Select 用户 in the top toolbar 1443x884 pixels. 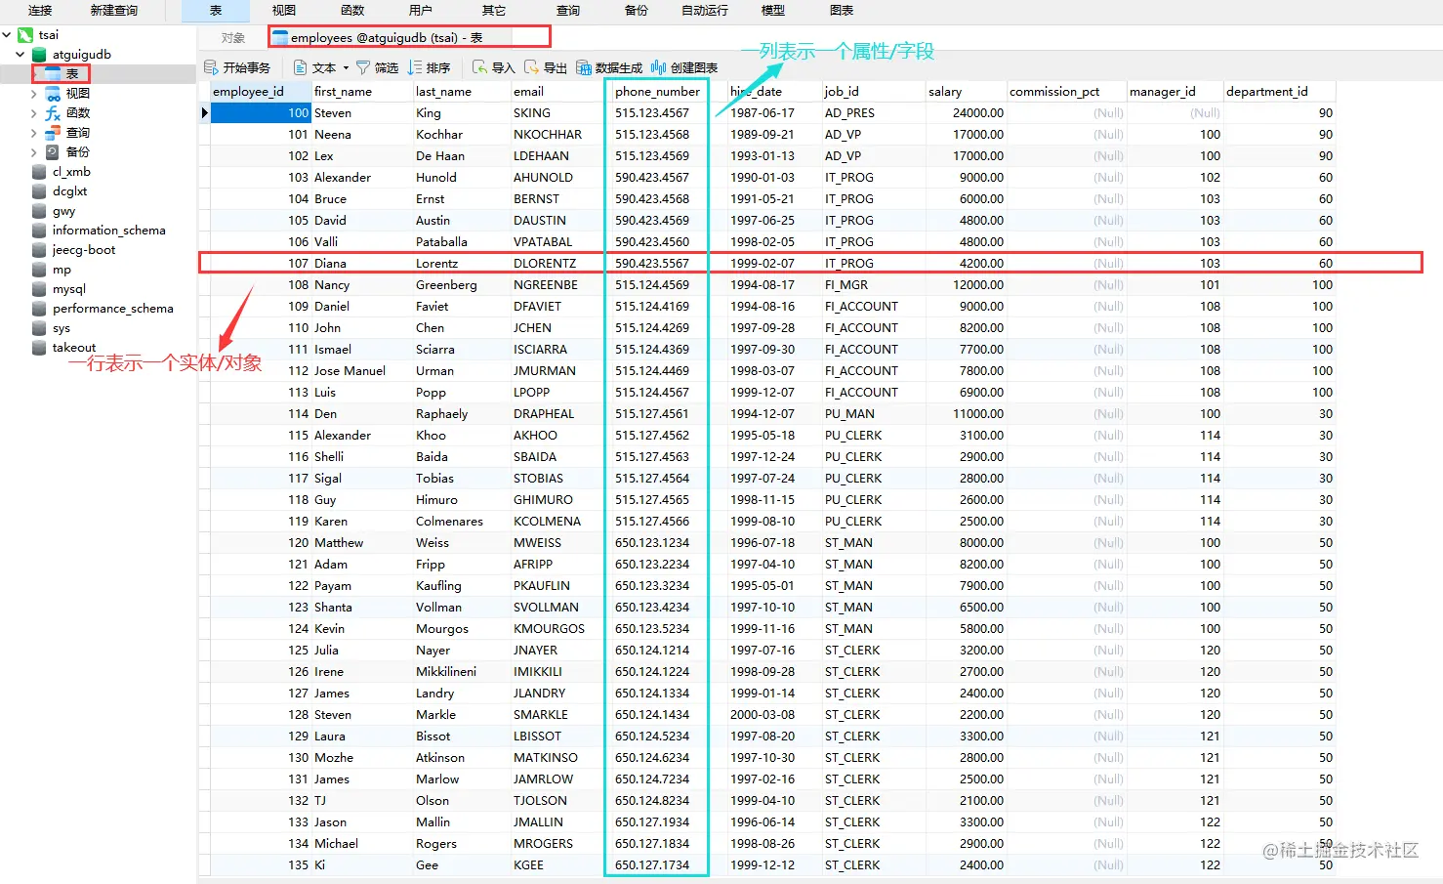[421, 11]
